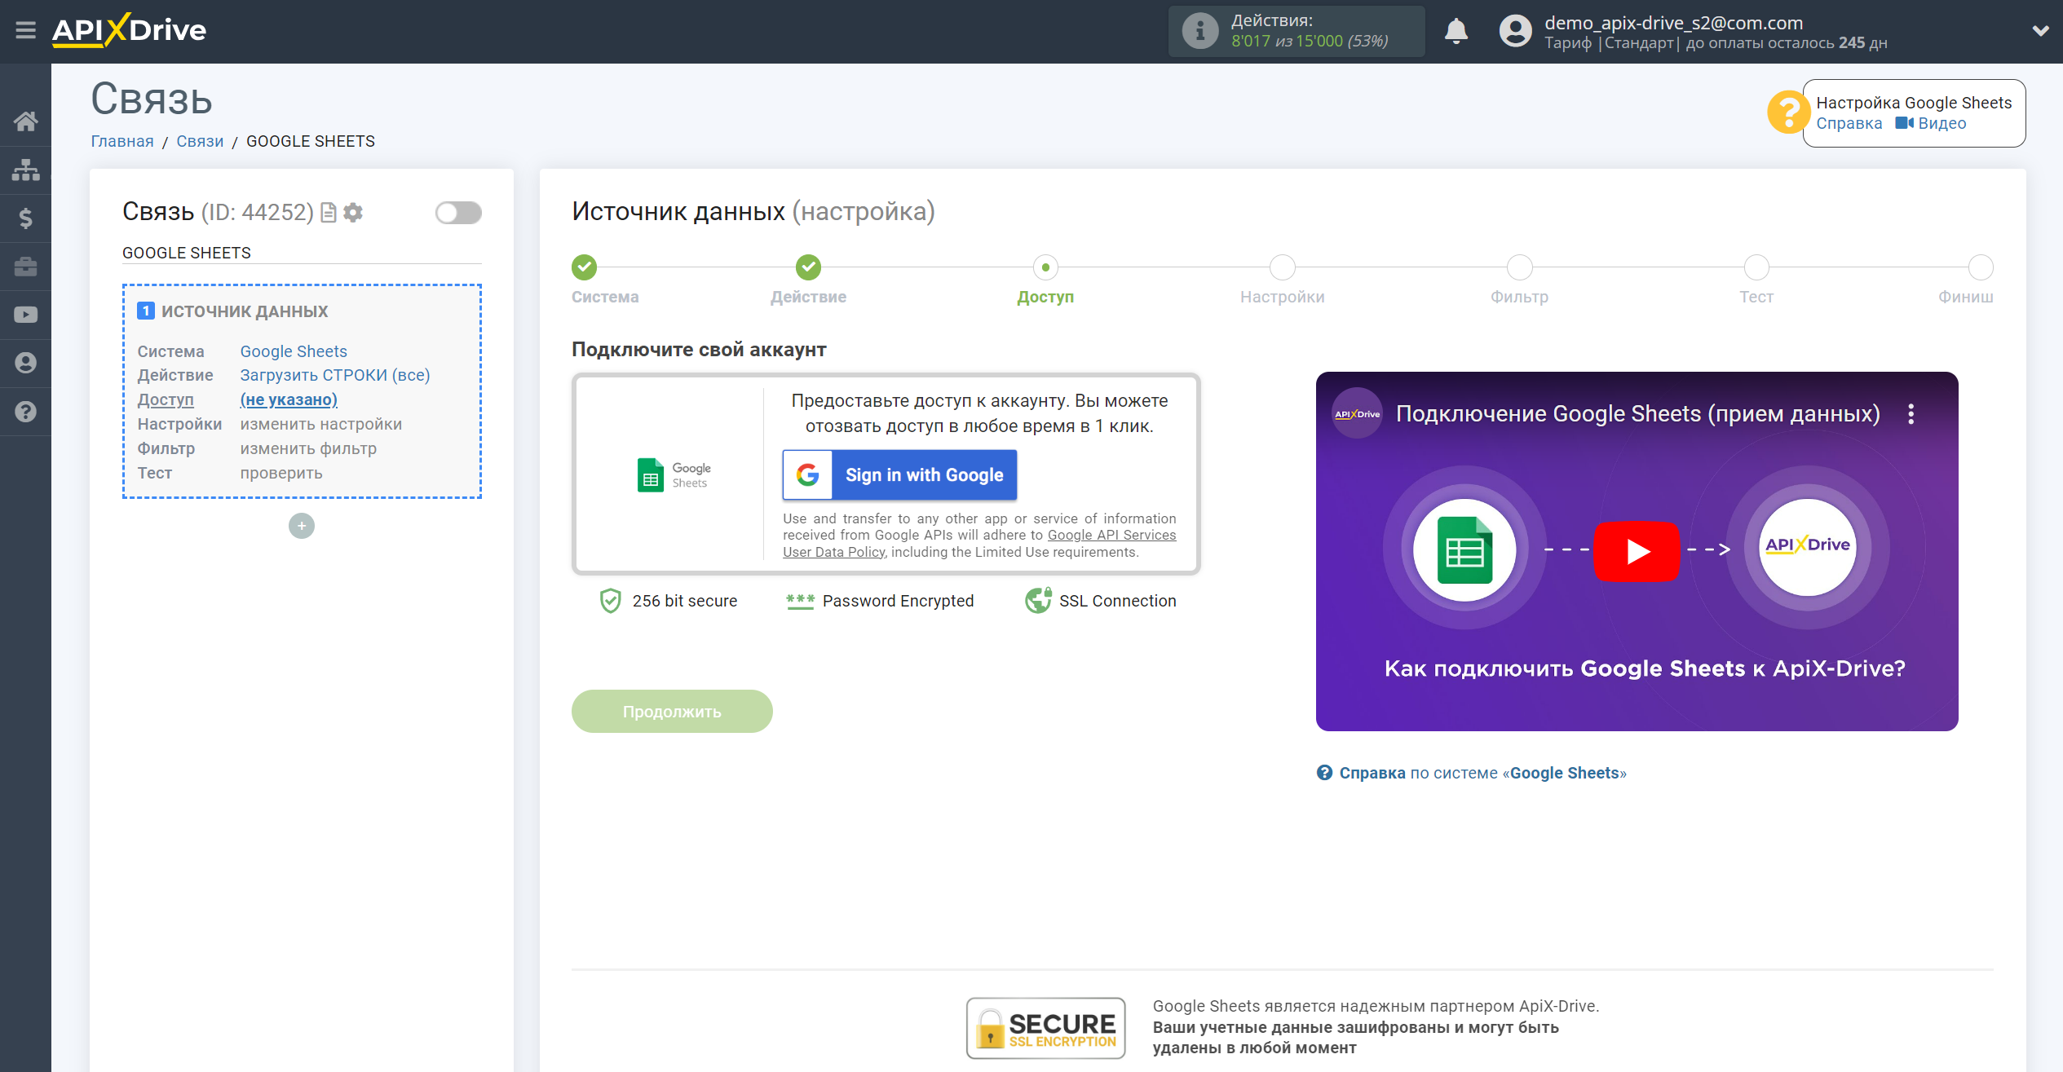Click the (не указано) access link
The height and width of the screenshot is (1072, 2063).
click(x=289, y=399)
